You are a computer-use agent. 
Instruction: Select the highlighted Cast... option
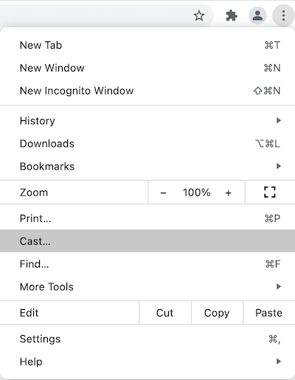pos(147,241)
